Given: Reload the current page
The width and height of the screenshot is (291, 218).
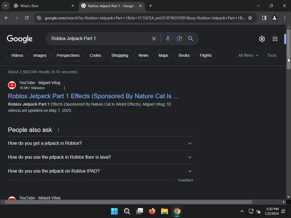Looking at the screenshot, I should coord(27,18).
